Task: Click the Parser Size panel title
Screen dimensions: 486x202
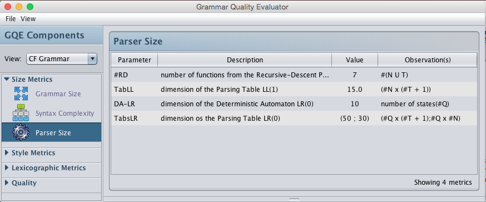Action: tap(138, 41)
